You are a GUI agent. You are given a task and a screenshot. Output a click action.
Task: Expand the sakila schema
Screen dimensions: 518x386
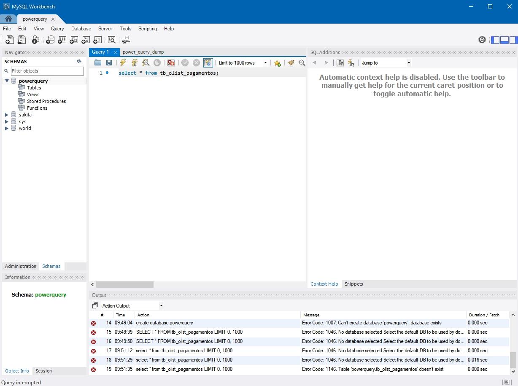7,115
